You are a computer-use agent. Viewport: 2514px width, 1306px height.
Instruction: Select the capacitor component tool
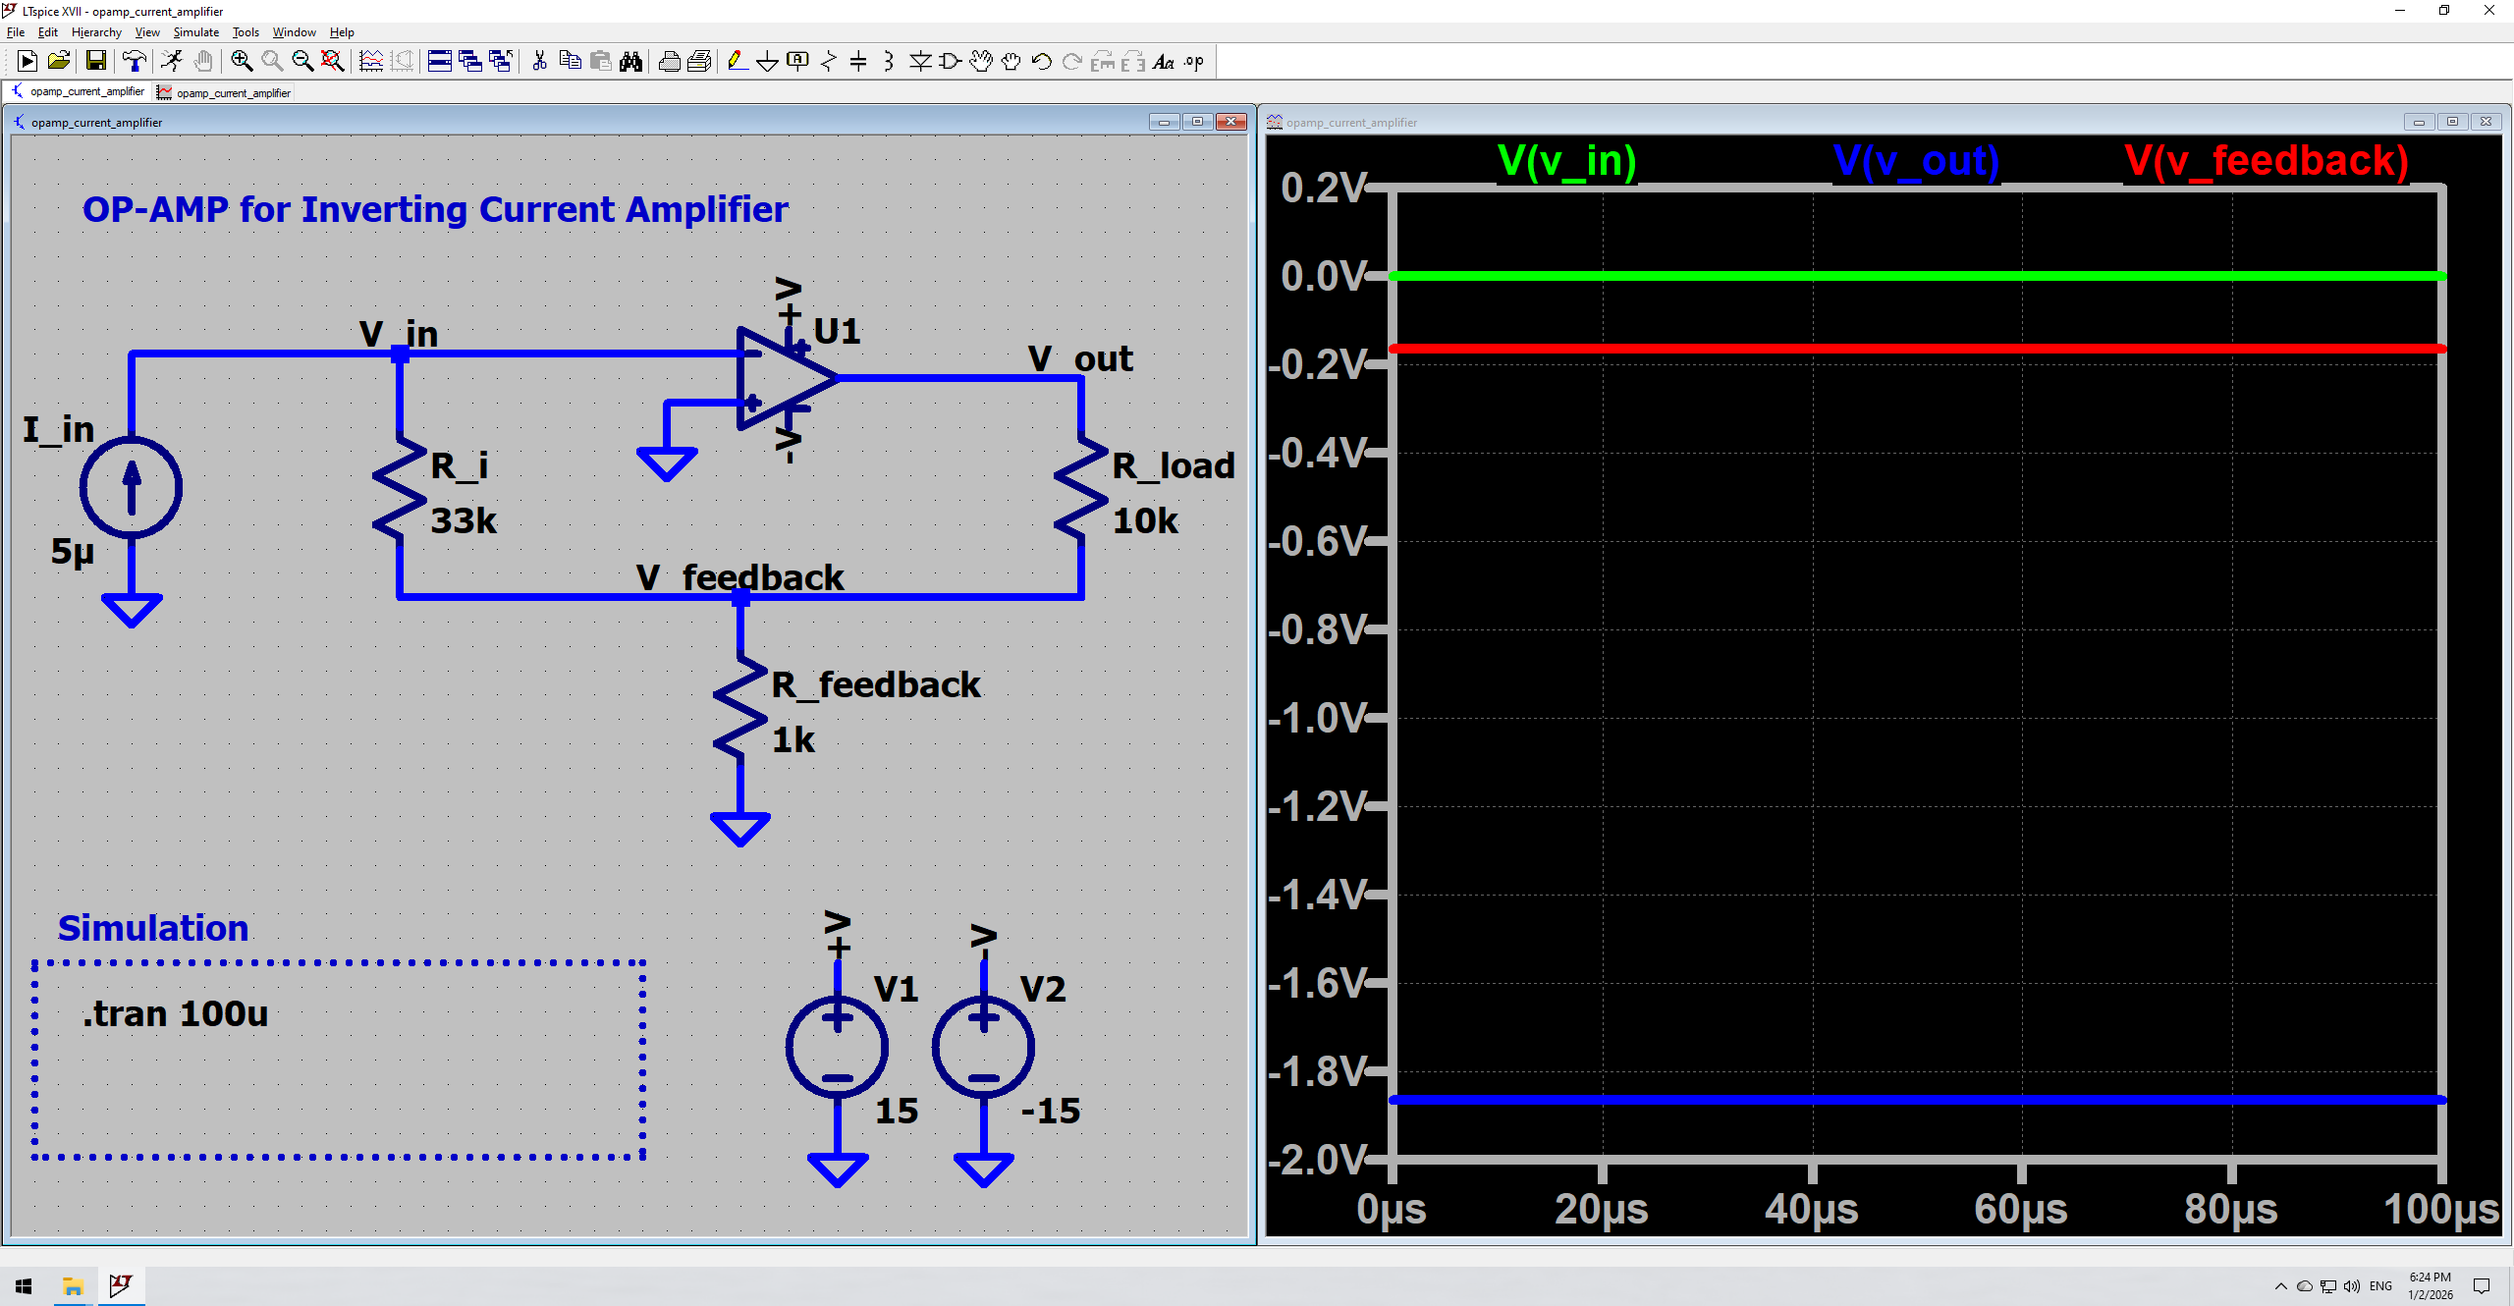(858, 62)
